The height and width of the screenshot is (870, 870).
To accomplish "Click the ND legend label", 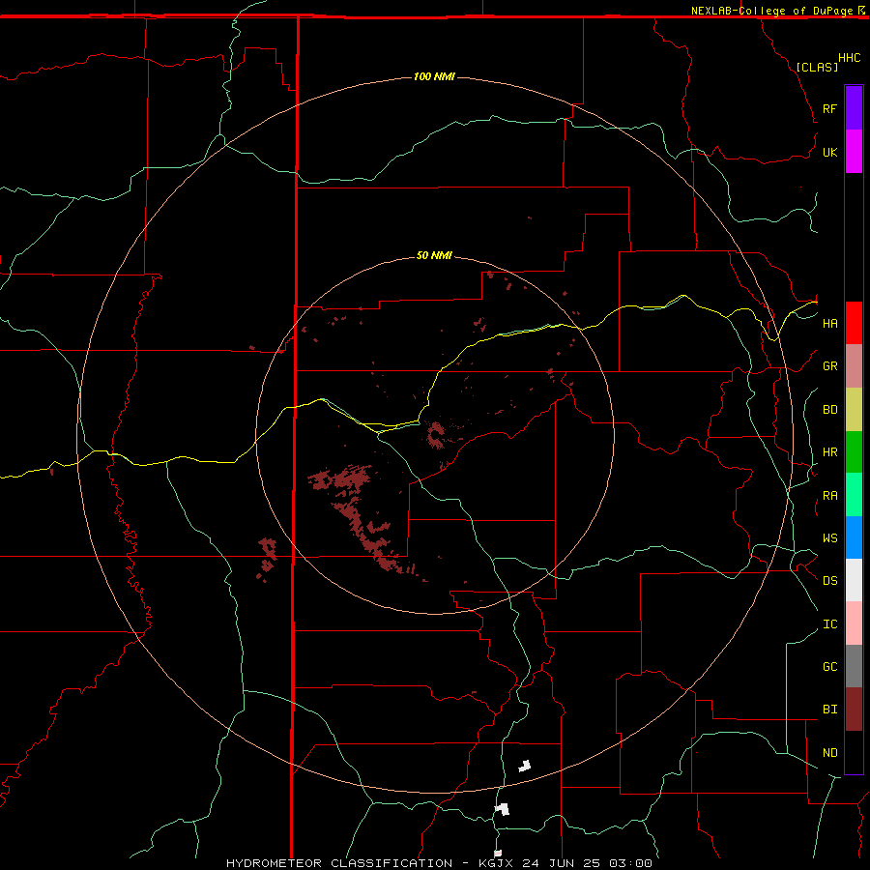I will [x=829, y=753].
